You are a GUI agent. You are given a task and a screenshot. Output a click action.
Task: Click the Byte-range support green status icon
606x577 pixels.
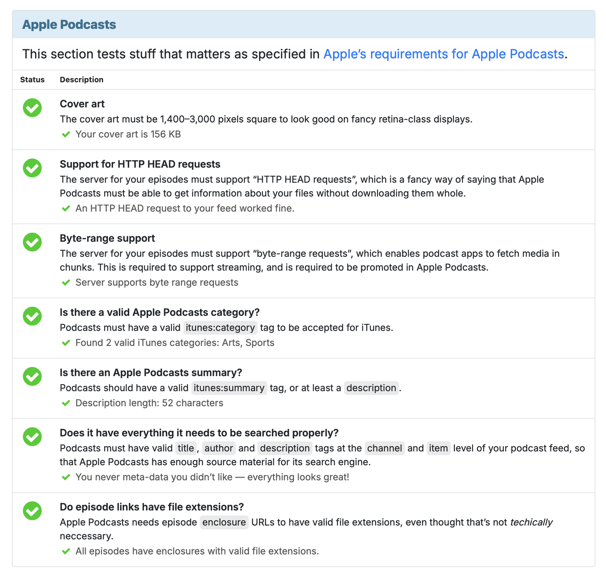(32, 242)
